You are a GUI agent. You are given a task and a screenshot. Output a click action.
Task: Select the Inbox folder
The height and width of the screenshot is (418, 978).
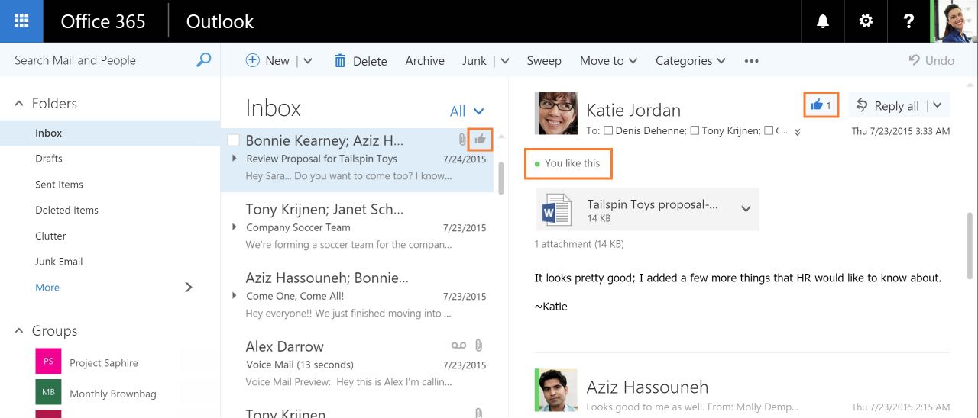(110, 133)
